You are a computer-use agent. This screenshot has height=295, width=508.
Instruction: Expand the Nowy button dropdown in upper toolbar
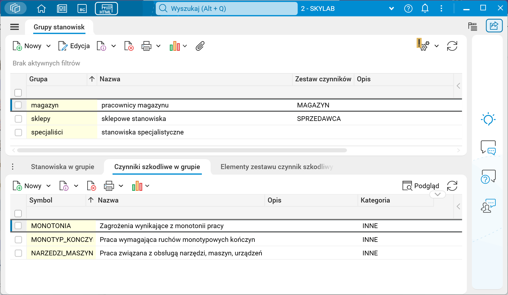48,46
